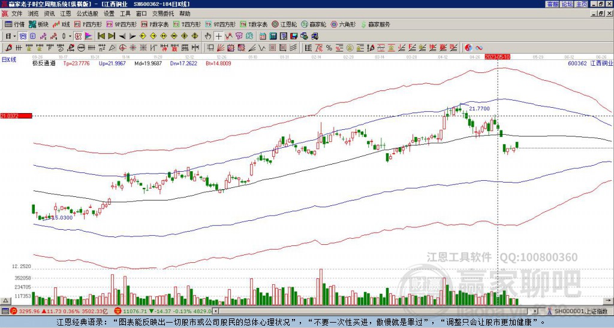Step chart right with black arrow
The height and width of the screenshot is (328, 614).
(133, 36)
